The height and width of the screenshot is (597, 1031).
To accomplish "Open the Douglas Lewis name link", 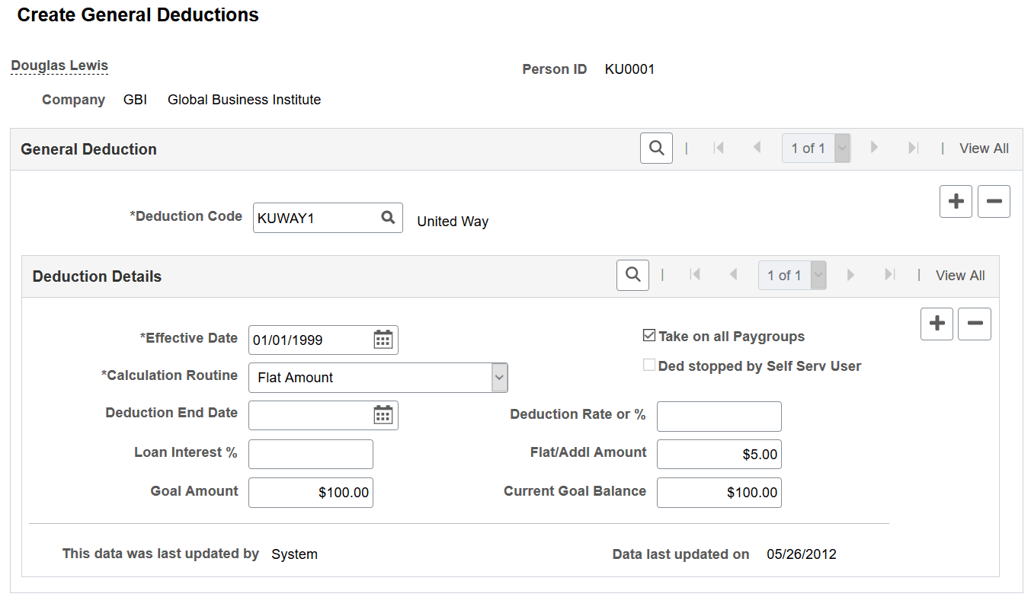I will click(x=59, y=65).
